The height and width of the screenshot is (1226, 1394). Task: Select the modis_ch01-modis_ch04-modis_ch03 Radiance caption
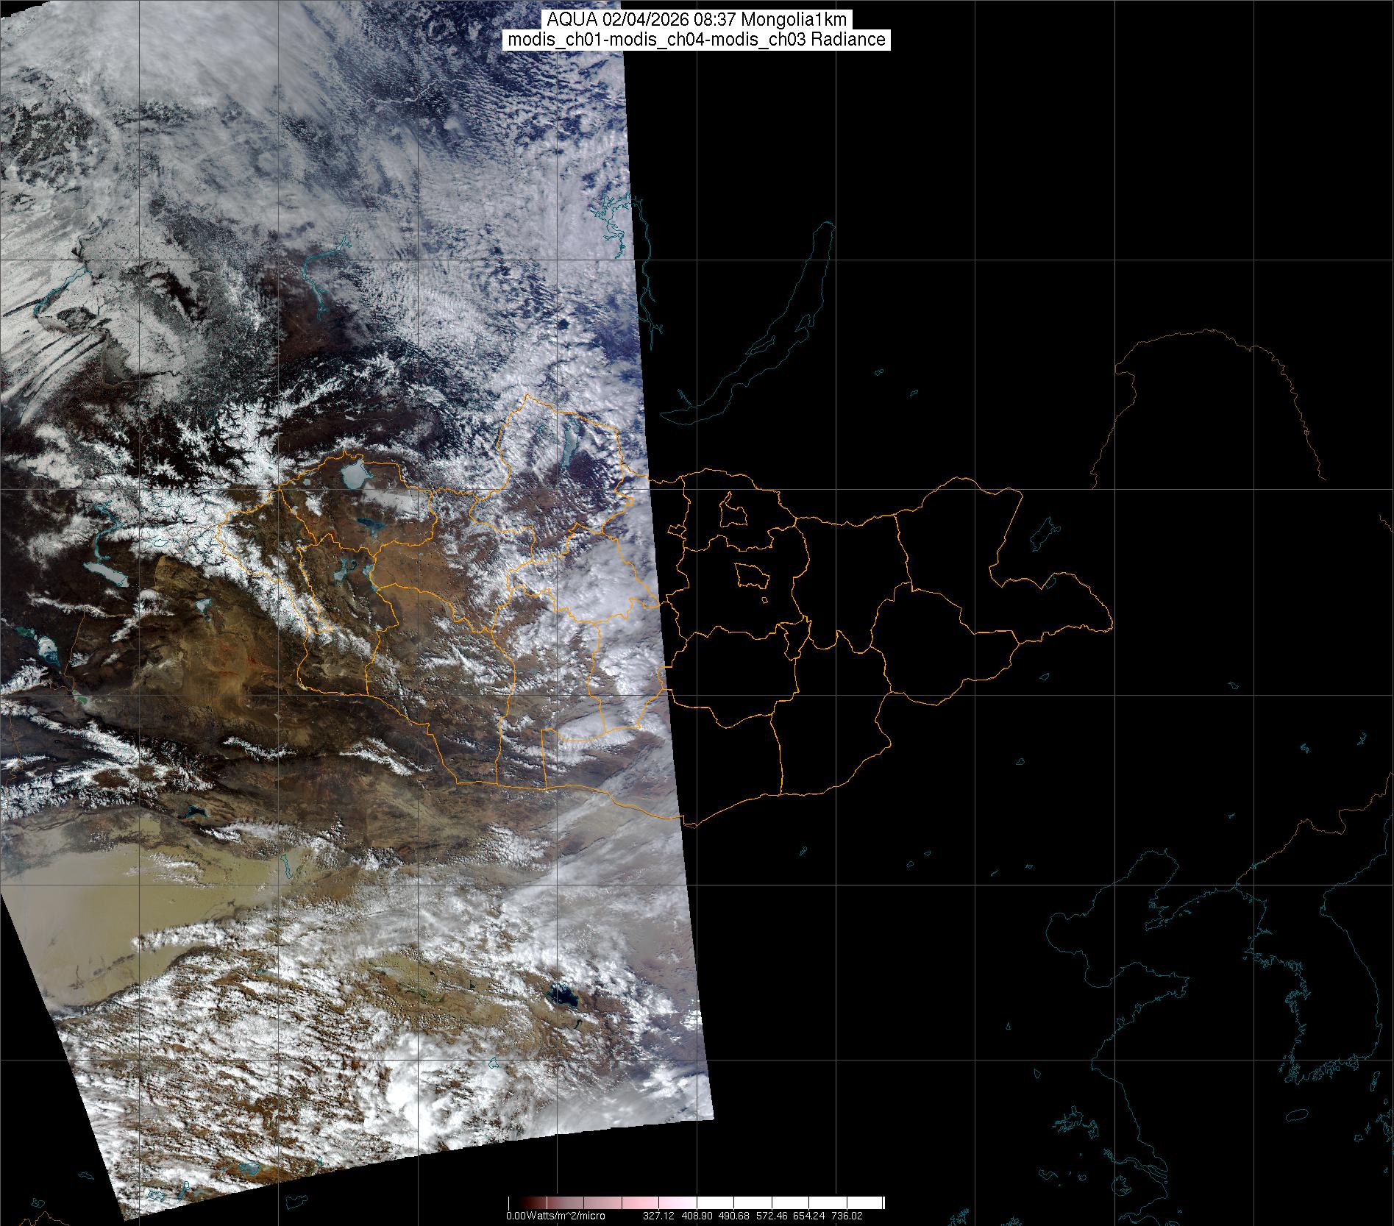(x=696, y=40)
